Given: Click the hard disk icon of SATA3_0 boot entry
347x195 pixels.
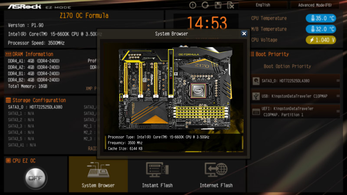Looking at the screenshot, I should [256, 81].
